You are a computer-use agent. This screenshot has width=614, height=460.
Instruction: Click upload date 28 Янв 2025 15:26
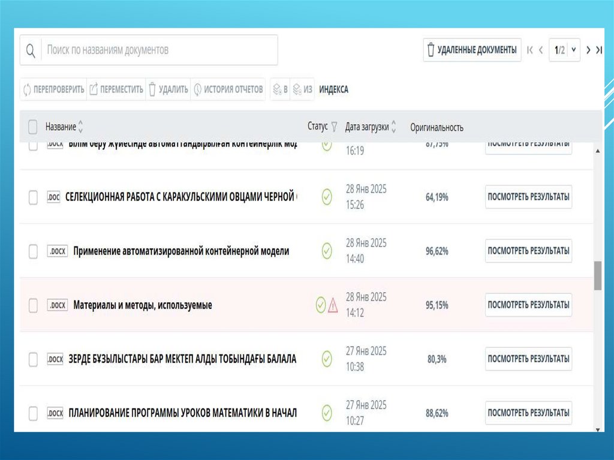(x=366, y=197)
